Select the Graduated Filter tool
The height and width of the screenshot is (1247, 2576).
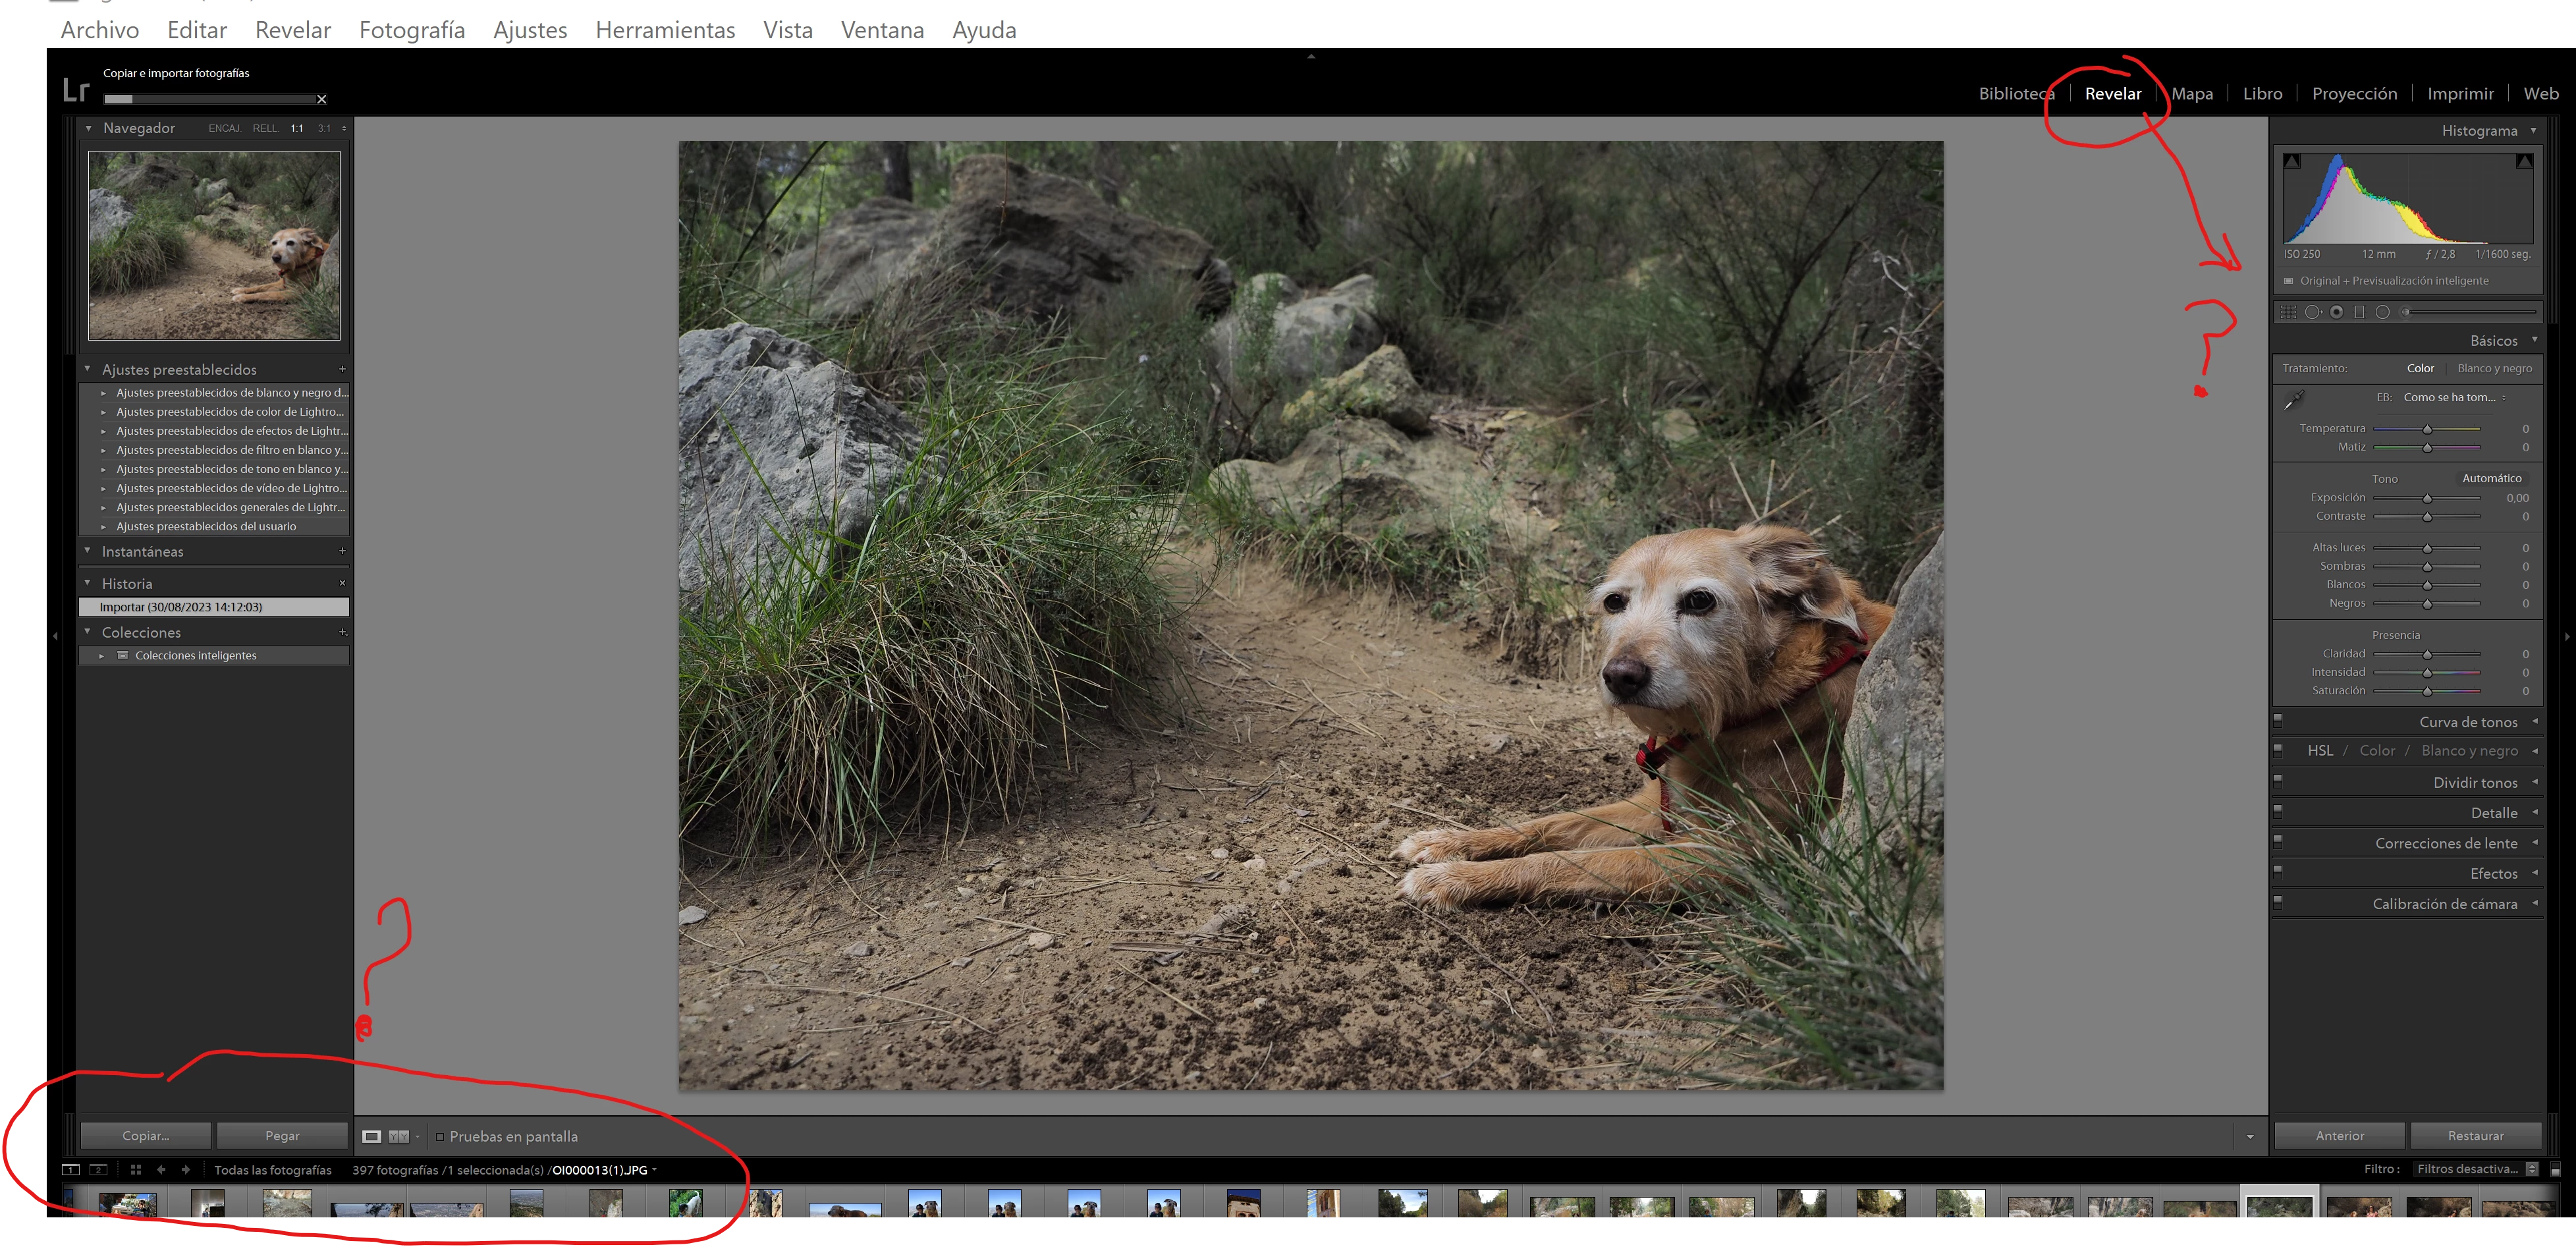(2359, 313)
